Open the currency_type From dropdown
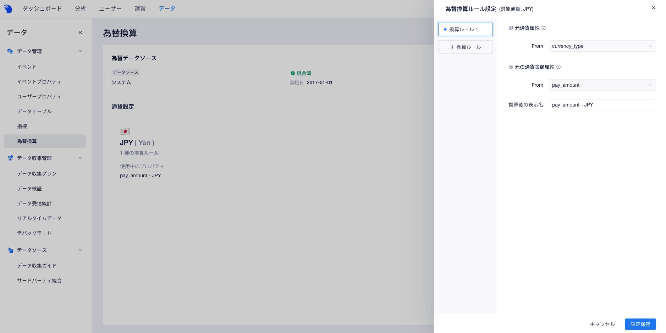The height and width of the screenshot is (333, 666). click(602, 46)
